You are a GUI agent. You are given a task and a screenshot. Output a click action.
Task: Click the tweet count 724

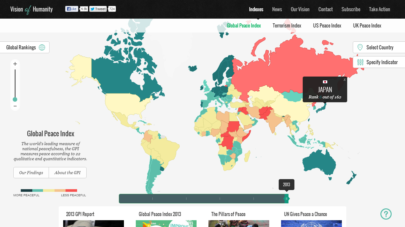coord(112,9)
